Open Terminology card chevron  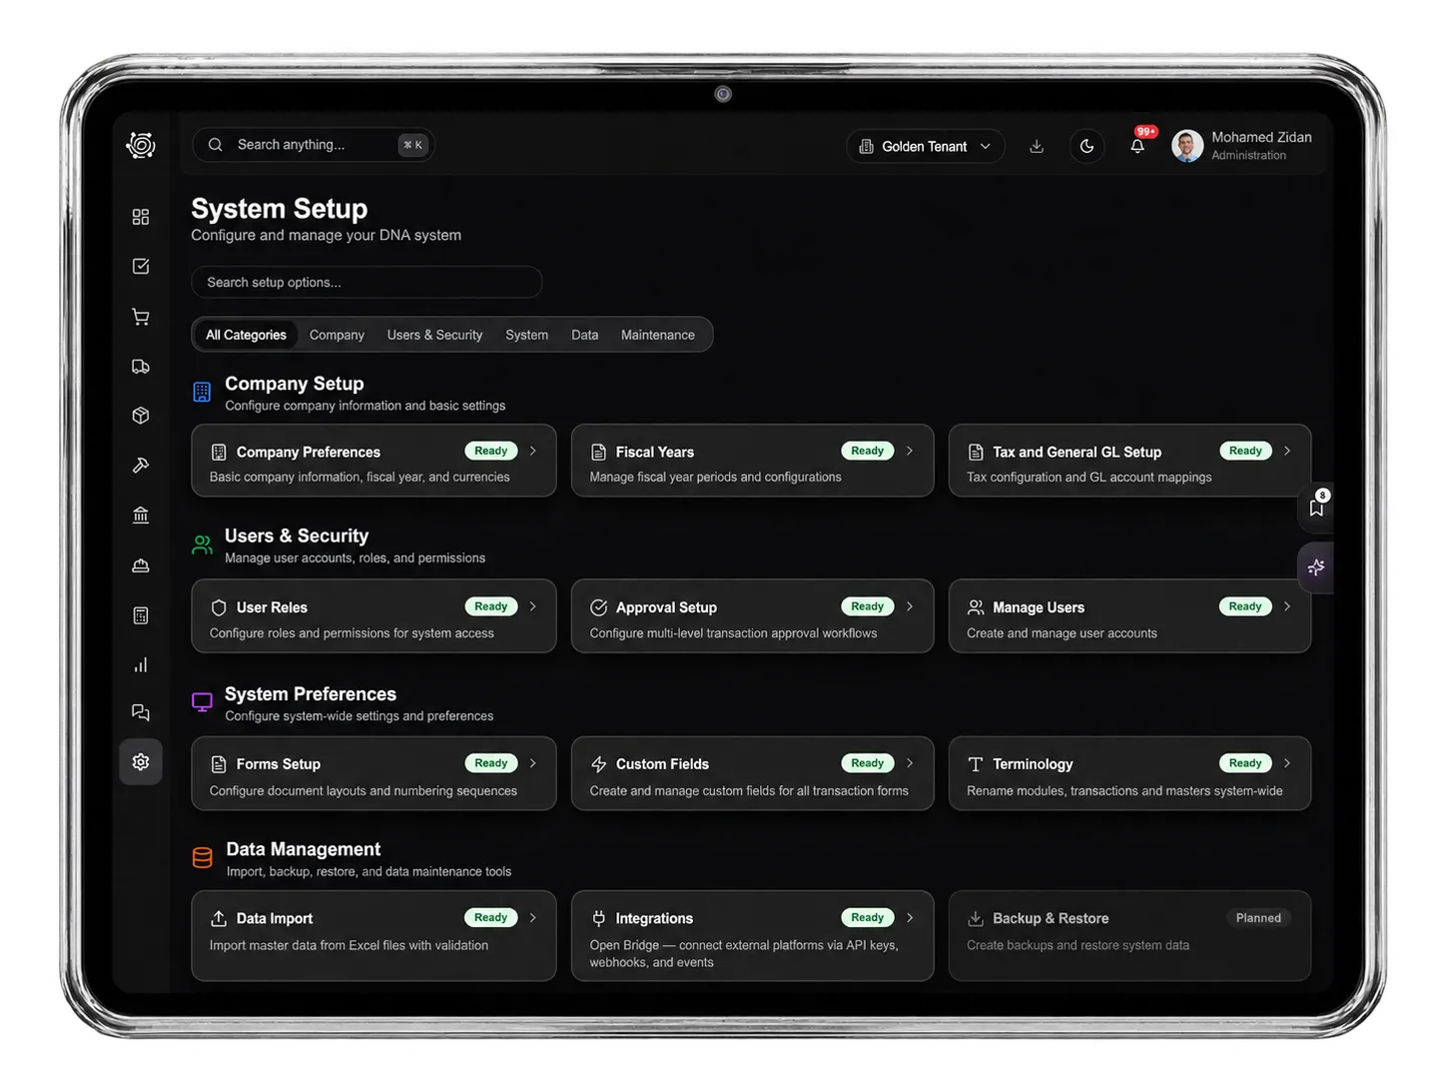point(1287,763)
